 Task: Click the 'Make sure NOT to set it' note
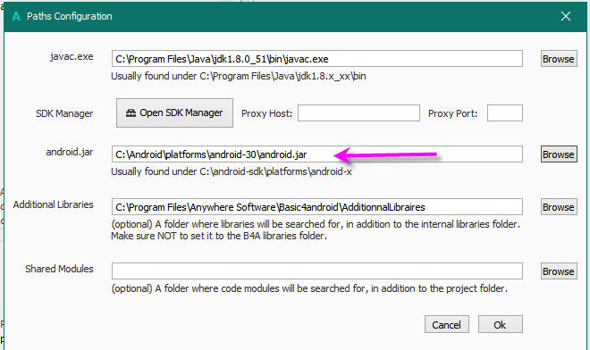[219, 236]
